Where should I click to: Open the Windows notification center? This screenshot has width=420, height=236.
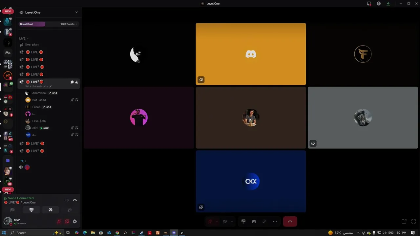(413, 233)
